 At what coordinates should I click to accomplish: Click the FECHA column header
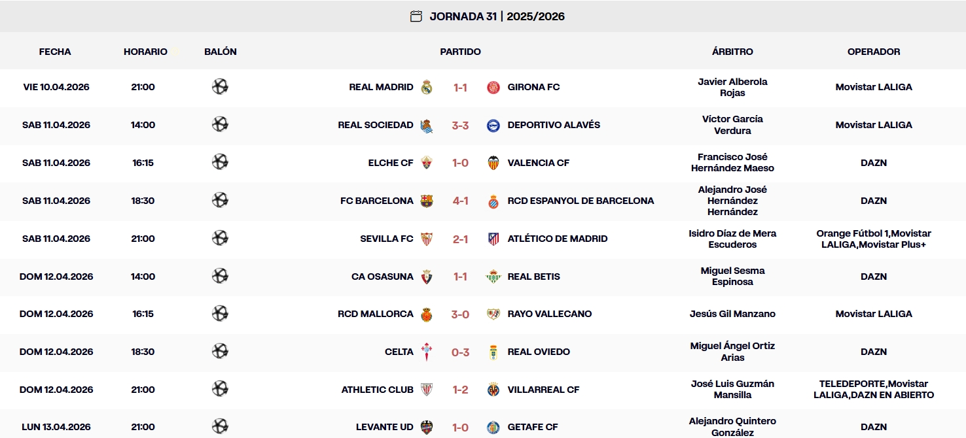point(55,51)
